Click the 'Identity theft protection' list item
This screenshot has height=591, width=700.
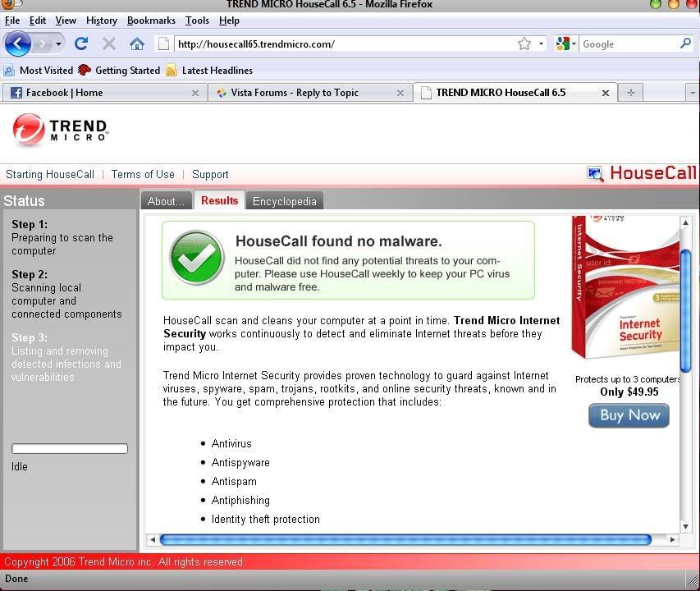[x=266, y=519]
